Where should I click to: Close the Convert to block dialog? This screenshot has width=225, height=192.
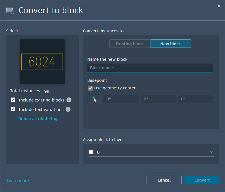pyautogui.click(x=219, y=6)
